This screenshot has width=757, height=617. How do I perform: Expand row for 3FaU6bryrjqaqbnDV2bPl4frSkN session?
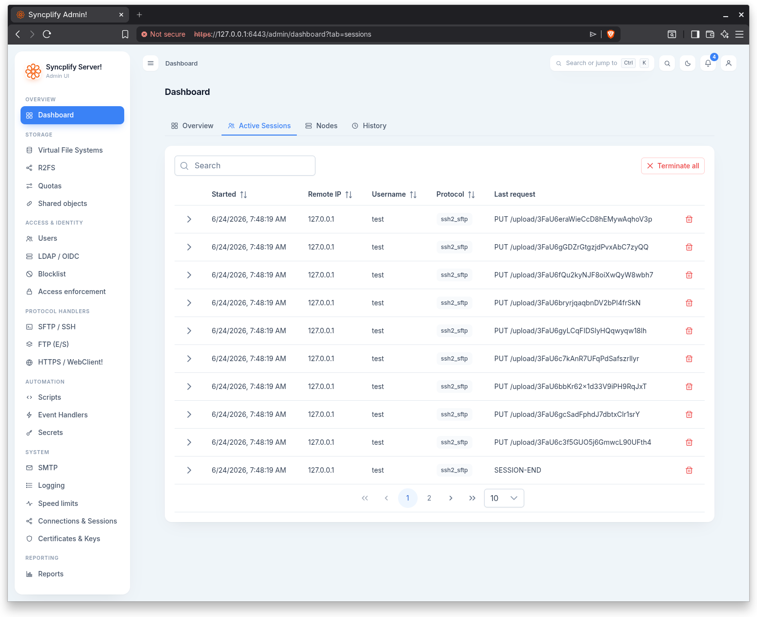tap(189, 303)
